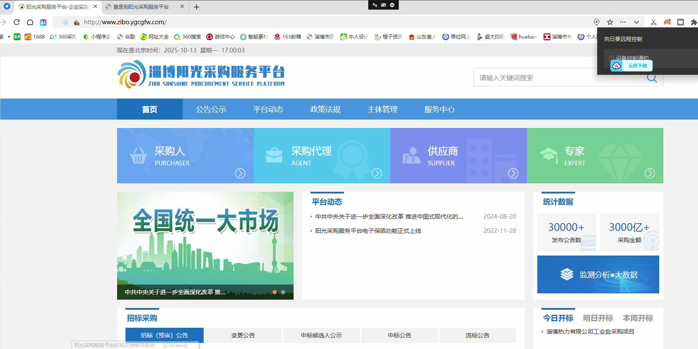Toggle reading mode with the book icon
This screenshot has width=698, height=349.
pos(681,22)
